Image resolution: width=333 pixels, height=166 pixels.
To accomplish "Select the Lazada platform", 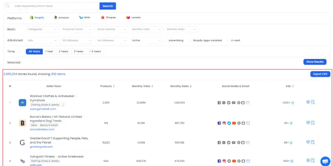I will (x=133, y=17).
